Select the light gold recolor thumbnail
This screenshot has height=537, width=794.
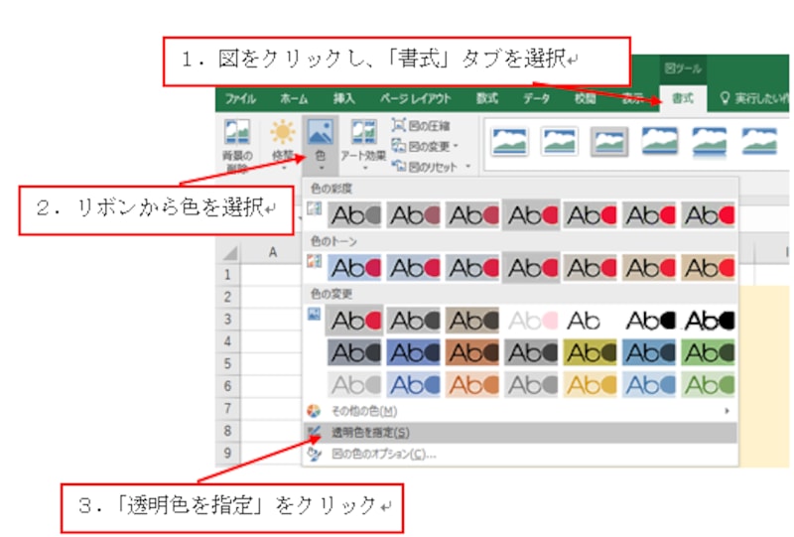[x=591, y=385]
